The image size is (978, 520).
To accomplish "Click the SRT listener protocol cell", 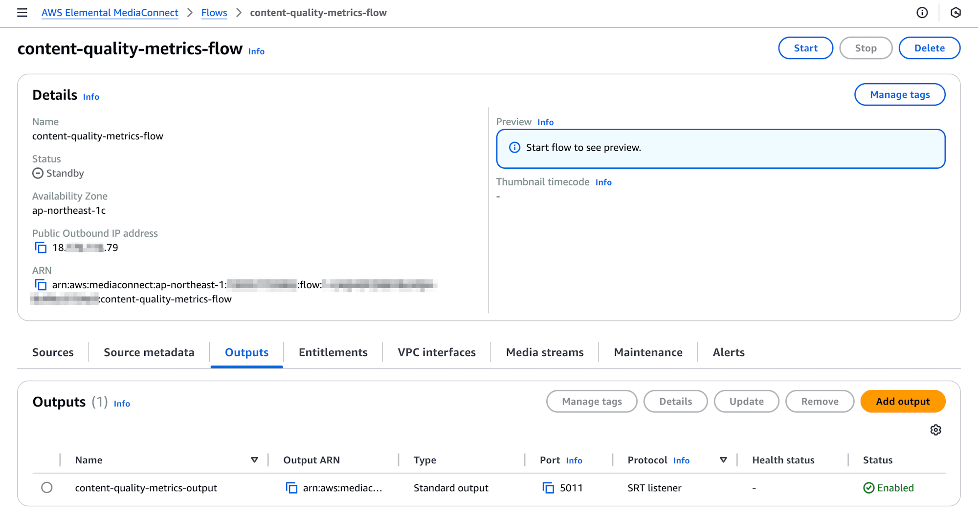I will [654, 488].
